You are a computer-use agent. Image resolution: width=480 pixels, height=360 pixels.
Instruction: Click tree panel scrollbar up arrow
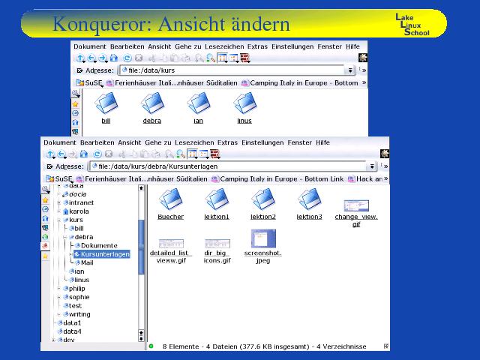141,188
